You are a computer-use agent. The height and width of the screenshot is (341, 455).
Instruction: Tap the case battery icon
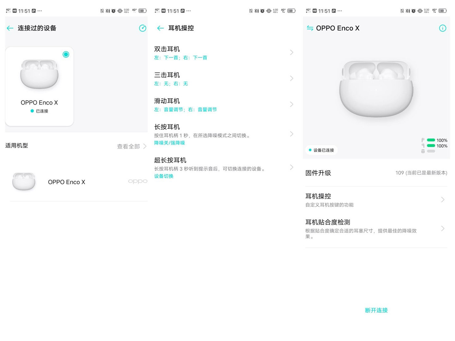click(423, 151)
